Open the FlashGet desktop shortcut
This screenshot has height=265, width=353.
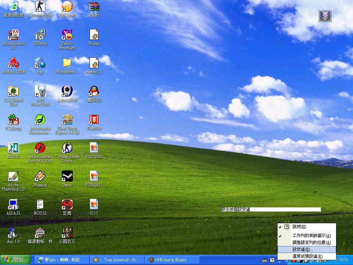tap(94, 122)
